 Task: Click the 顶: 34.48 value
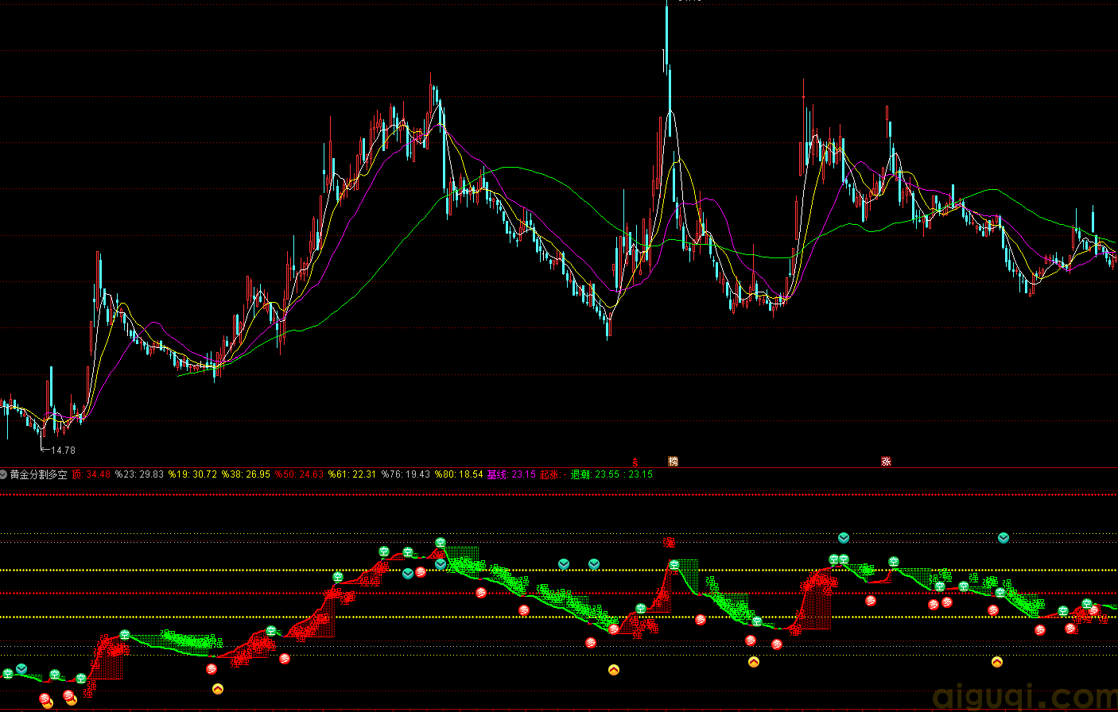[x=91, y=474]
